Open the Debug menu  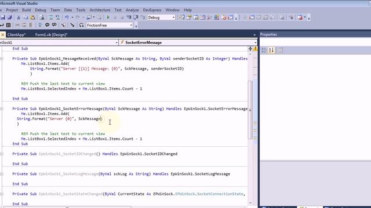41,10
